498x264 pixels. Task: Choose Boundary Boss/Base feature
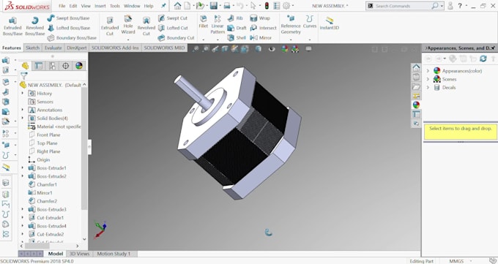(72, 38)
